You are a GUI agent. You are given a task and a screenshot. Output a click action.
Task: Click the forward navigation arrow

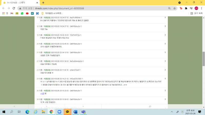9,8
